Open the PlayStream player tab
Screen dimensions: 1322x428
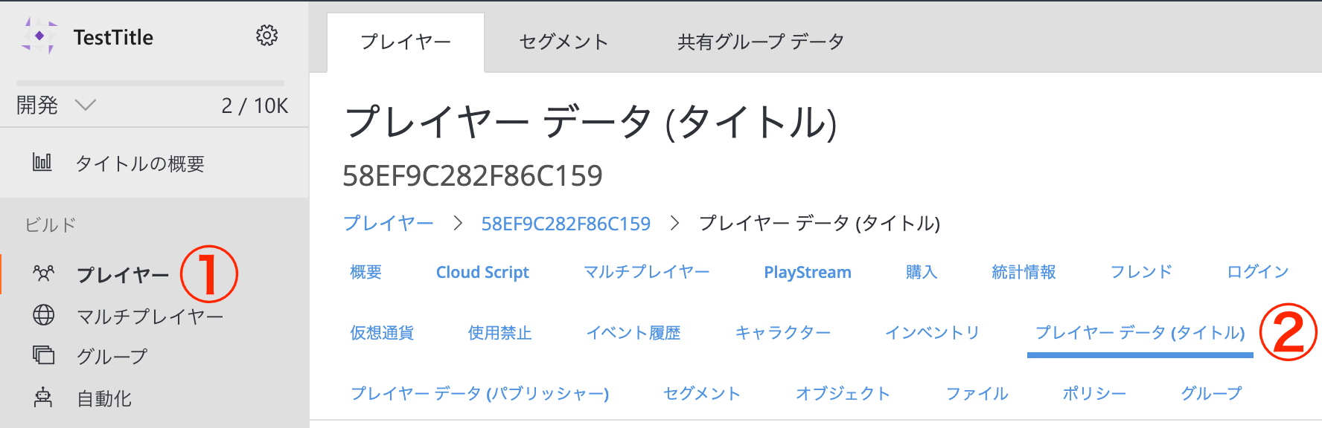[808, 272]
